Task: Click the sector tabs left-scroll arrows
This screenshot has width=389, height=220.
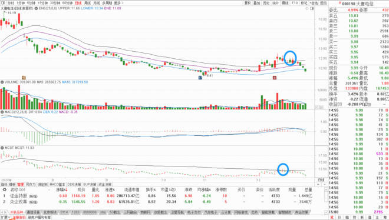Action: click(4, 212)
